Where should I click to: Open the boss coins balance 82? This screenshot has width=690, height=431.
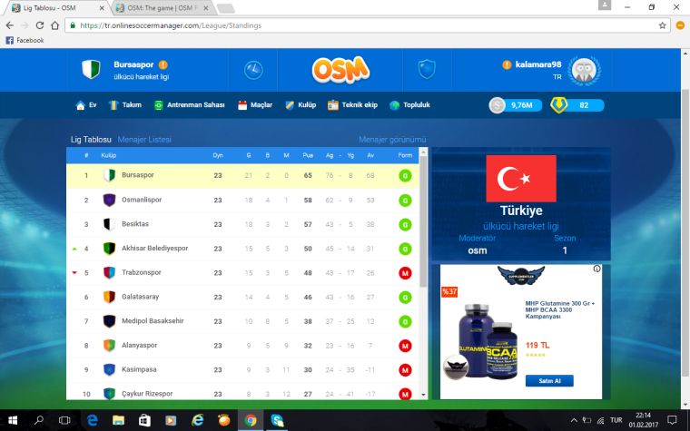tap(577, 105)
